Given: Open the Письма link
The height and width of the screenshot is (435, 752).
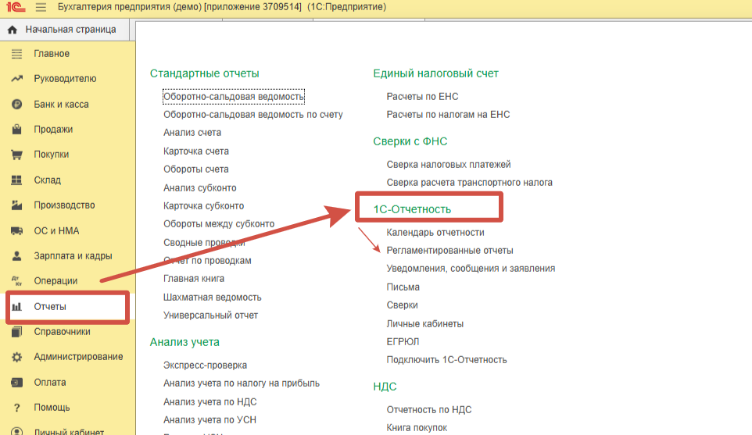Looking at the screenshot, I should pyautogui.click(x=403, y=287).
